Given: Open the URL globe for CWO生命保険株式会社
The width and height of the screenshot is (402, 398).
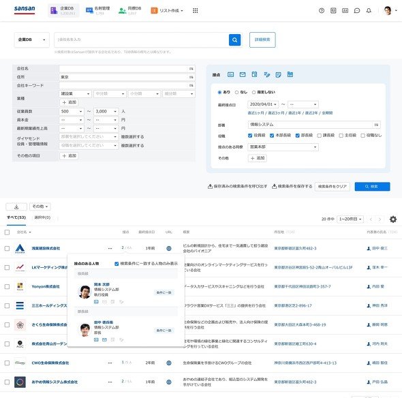Looking at the screenshot, I should coord(169,363).
